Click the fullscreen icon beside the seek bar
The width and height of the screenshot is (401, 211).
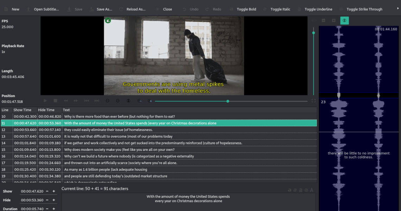[x=313, y=101]
